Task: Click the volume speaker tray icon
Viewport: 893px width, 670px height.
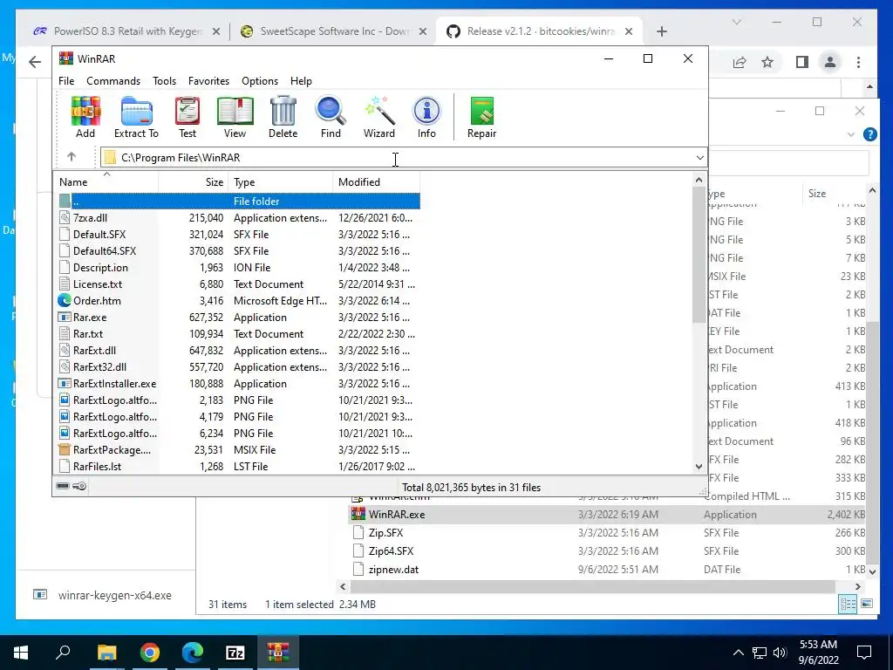Action: (x=780, y=653)
